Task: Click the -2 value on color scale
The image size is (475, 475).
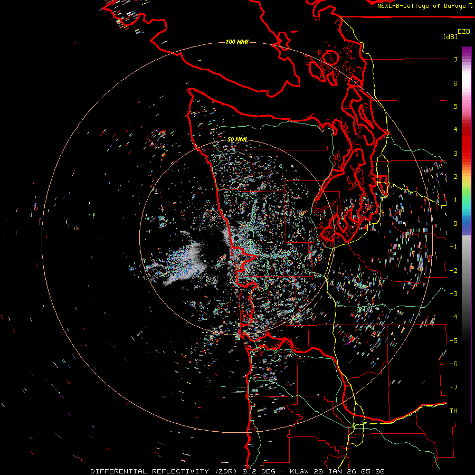Action: 453,271
